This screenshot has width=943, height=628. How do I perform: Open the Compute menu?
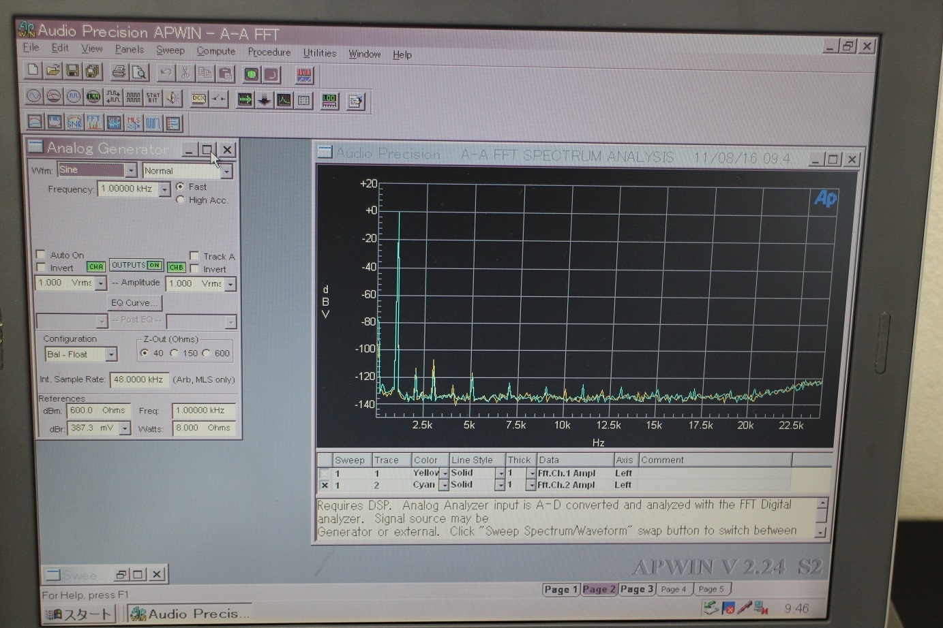216,51
